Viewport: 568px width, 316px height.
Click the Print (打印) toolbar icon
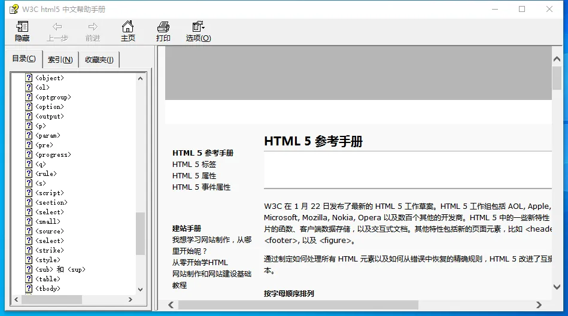point(163,27)
